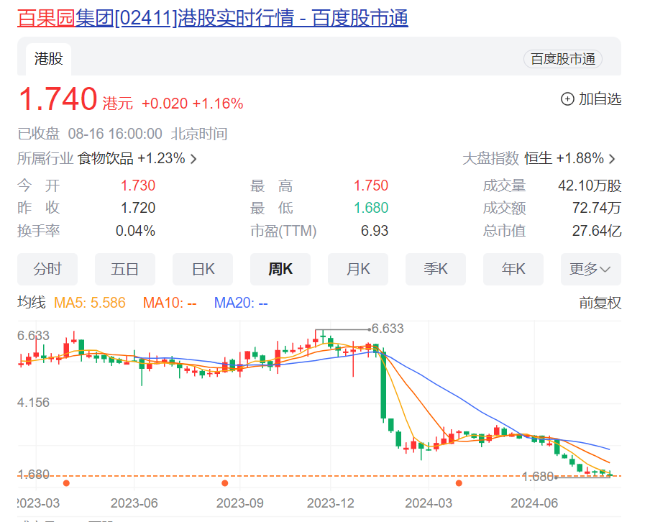Switch to the 月K chart tab
Screen dimensions: 650x522
(x=358, y=269)
